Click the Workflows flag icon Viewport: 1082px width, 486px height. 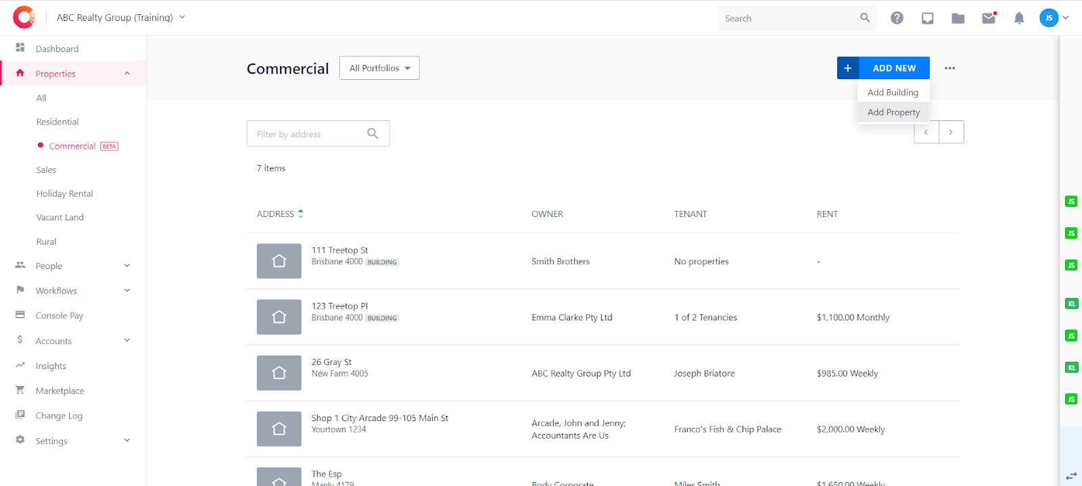20,290
